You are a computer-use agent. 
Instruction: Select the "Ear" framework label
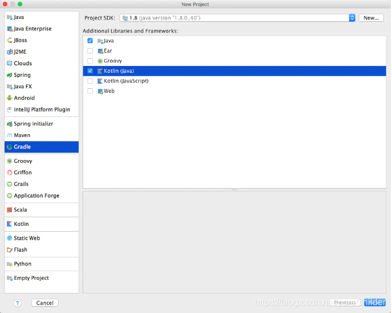click(x=108, y=50)
